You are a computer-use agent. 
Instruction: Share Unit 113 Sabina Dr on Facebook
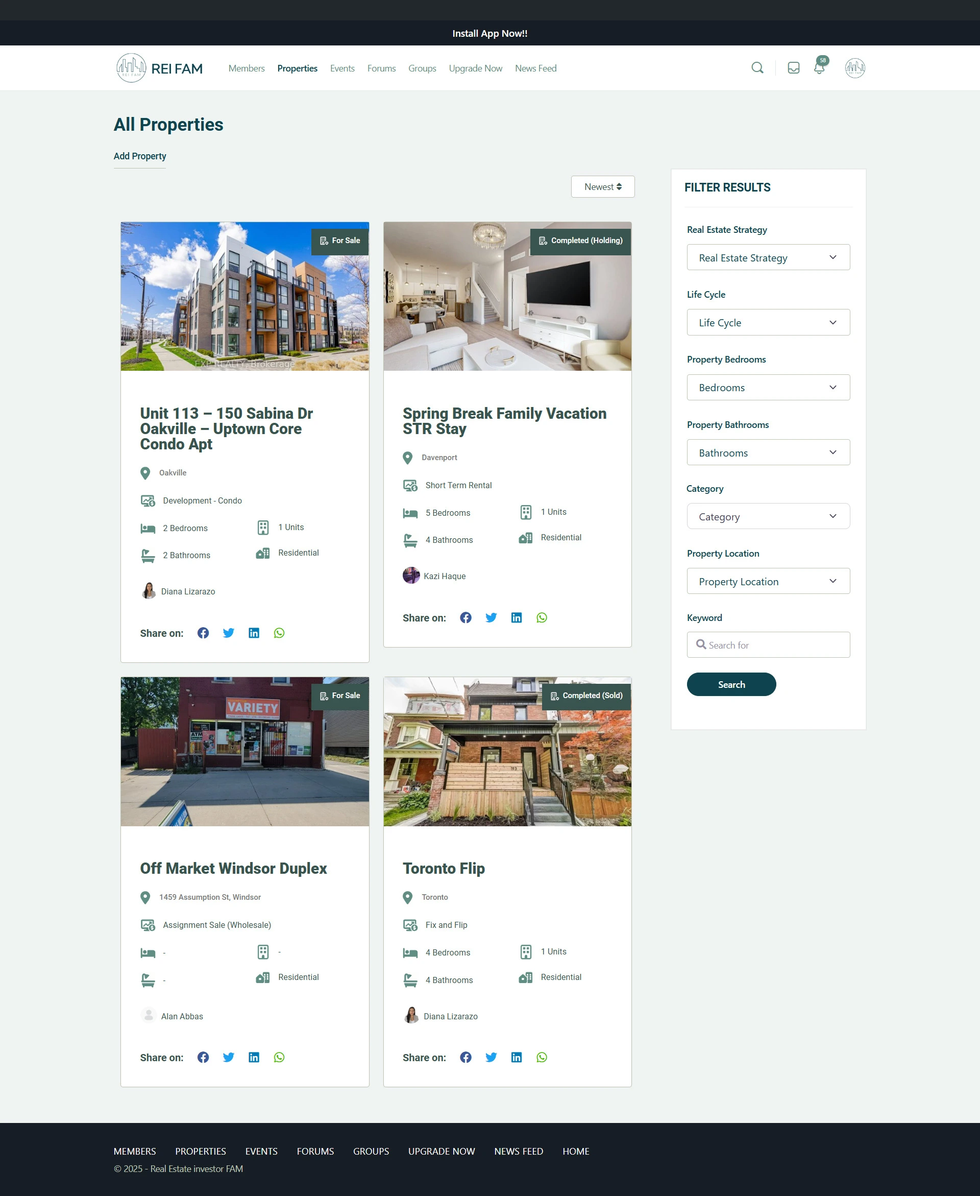(203, 633)
